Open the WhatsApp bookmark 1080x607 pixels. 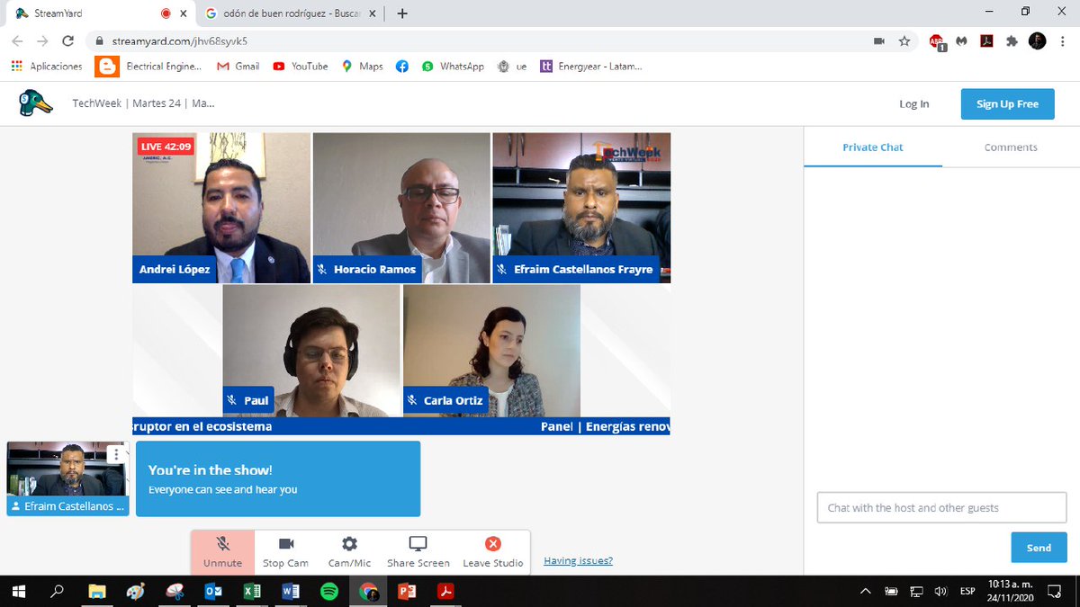pyautogui.click(x=453, y=67)
